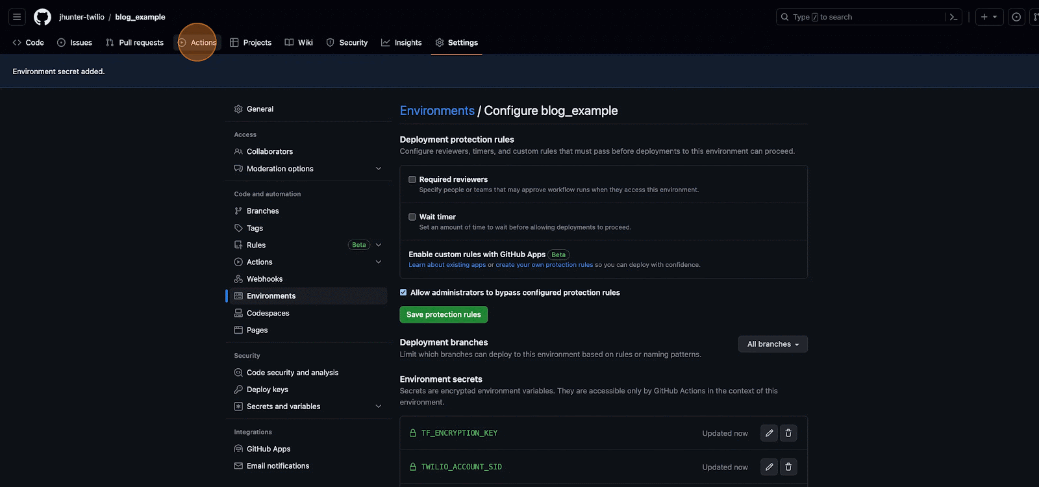Delete the TWILIO_ACCOUNT_SID secret
The height and width of the screenshot is (487, 1039).
pos(788,467)
